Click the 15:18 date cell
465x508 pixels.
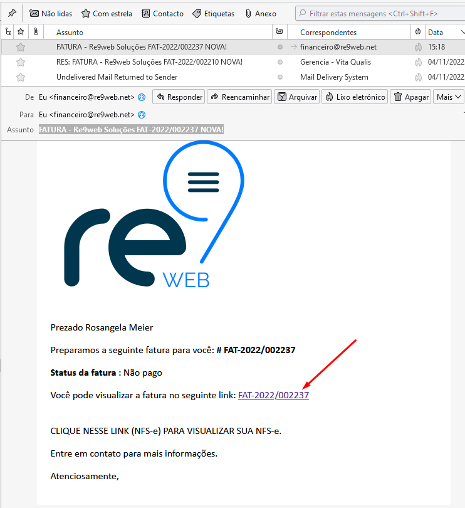[436, 47]
